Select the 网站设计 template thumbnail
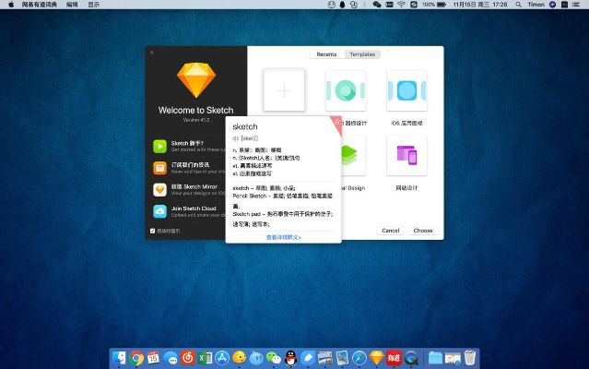The height and width of the screenshot is (369, 589). click(406, 155)
